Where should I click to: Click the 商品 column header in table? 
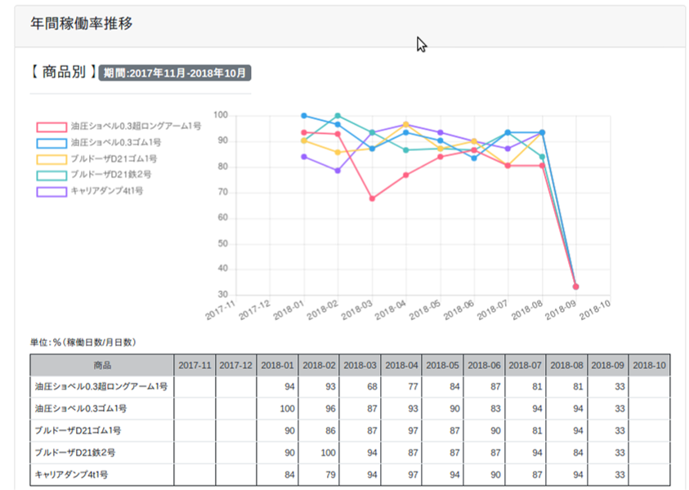pyautogui.click(x=102, y=365)
